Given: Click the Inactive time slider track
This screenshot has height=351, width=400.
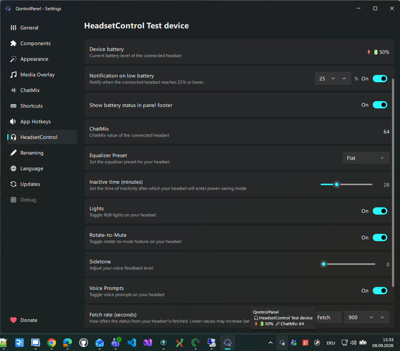Looking at the screenshot, I should pyautogui.click(x=347, y=184).
